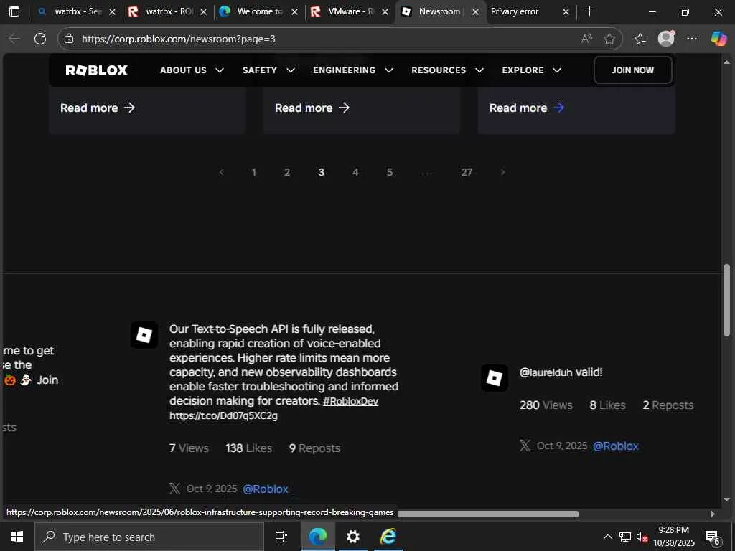Viewport: 735px width, 551px height.
Task: Open Internet Explorer from taskbar
Action: [x=388, y=537]
